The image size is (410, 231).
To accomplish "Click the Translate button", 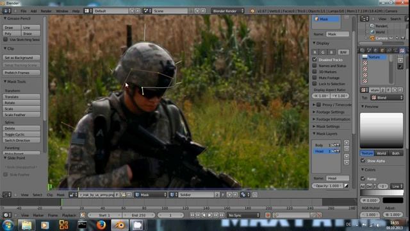I will point(21,97).
